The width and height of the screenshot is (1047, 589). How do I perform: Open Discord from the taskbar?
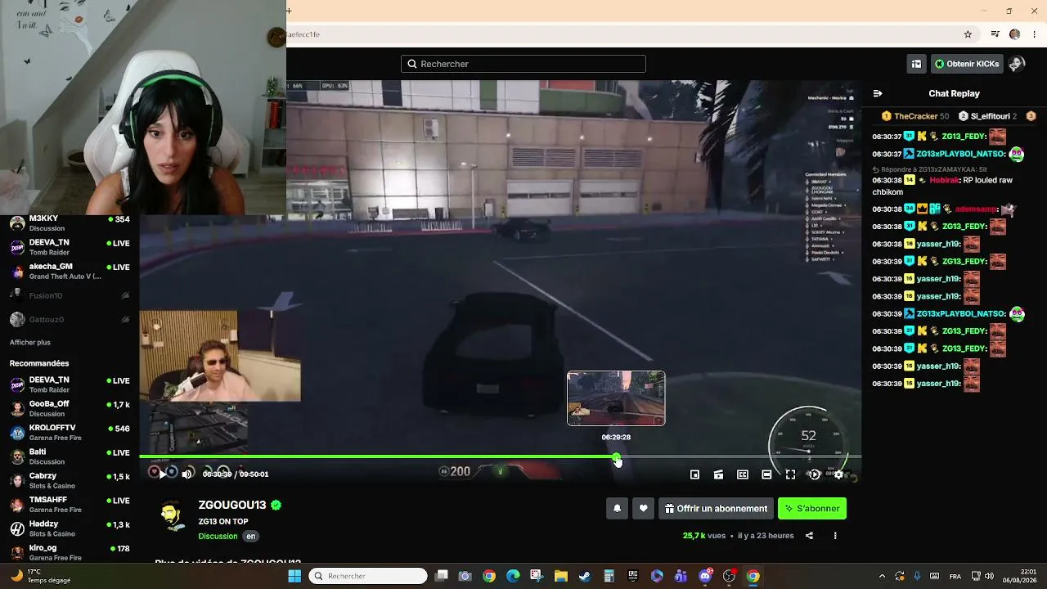(705, 576)
